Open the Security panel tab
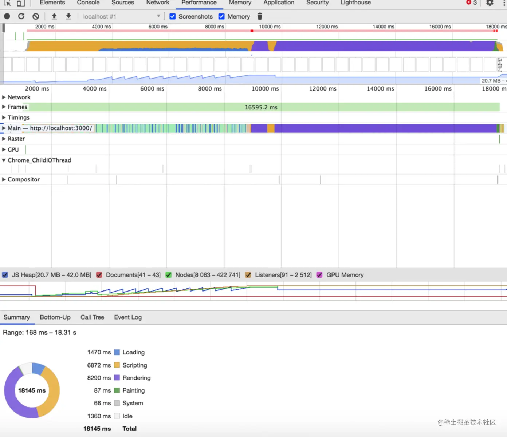The height and width of the screenshot is (437, 507). point(317,3)
